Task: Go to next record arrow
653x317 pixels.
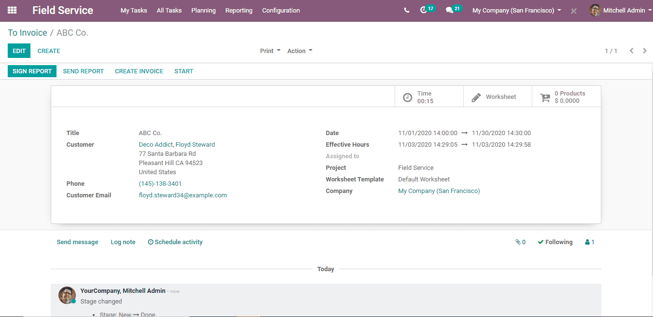Action: [645, 51]
